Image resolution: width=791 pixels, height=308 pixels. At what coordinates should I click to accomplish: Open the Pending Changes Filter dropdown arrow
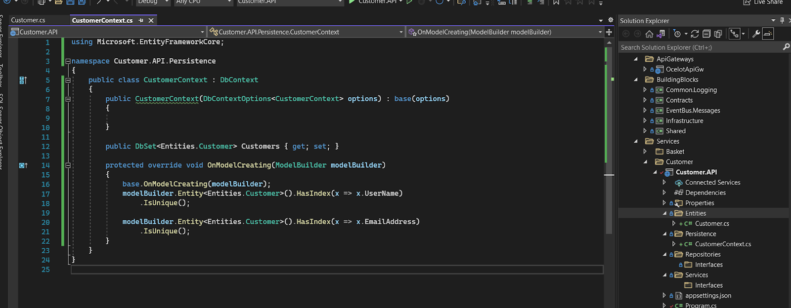(x=686, y=34)
